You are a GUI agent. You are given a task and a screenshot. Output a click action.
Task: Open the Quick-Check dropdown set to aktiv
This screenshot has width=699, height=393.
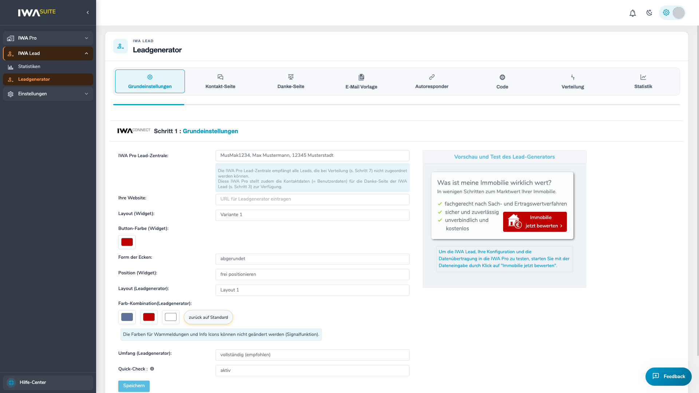(312, 371)
